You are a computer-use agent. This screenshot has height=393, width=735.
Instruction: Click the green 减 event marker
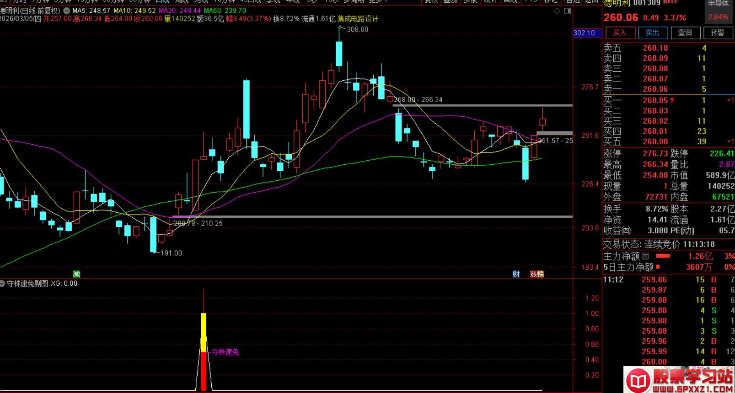click(x=76, y=274)
